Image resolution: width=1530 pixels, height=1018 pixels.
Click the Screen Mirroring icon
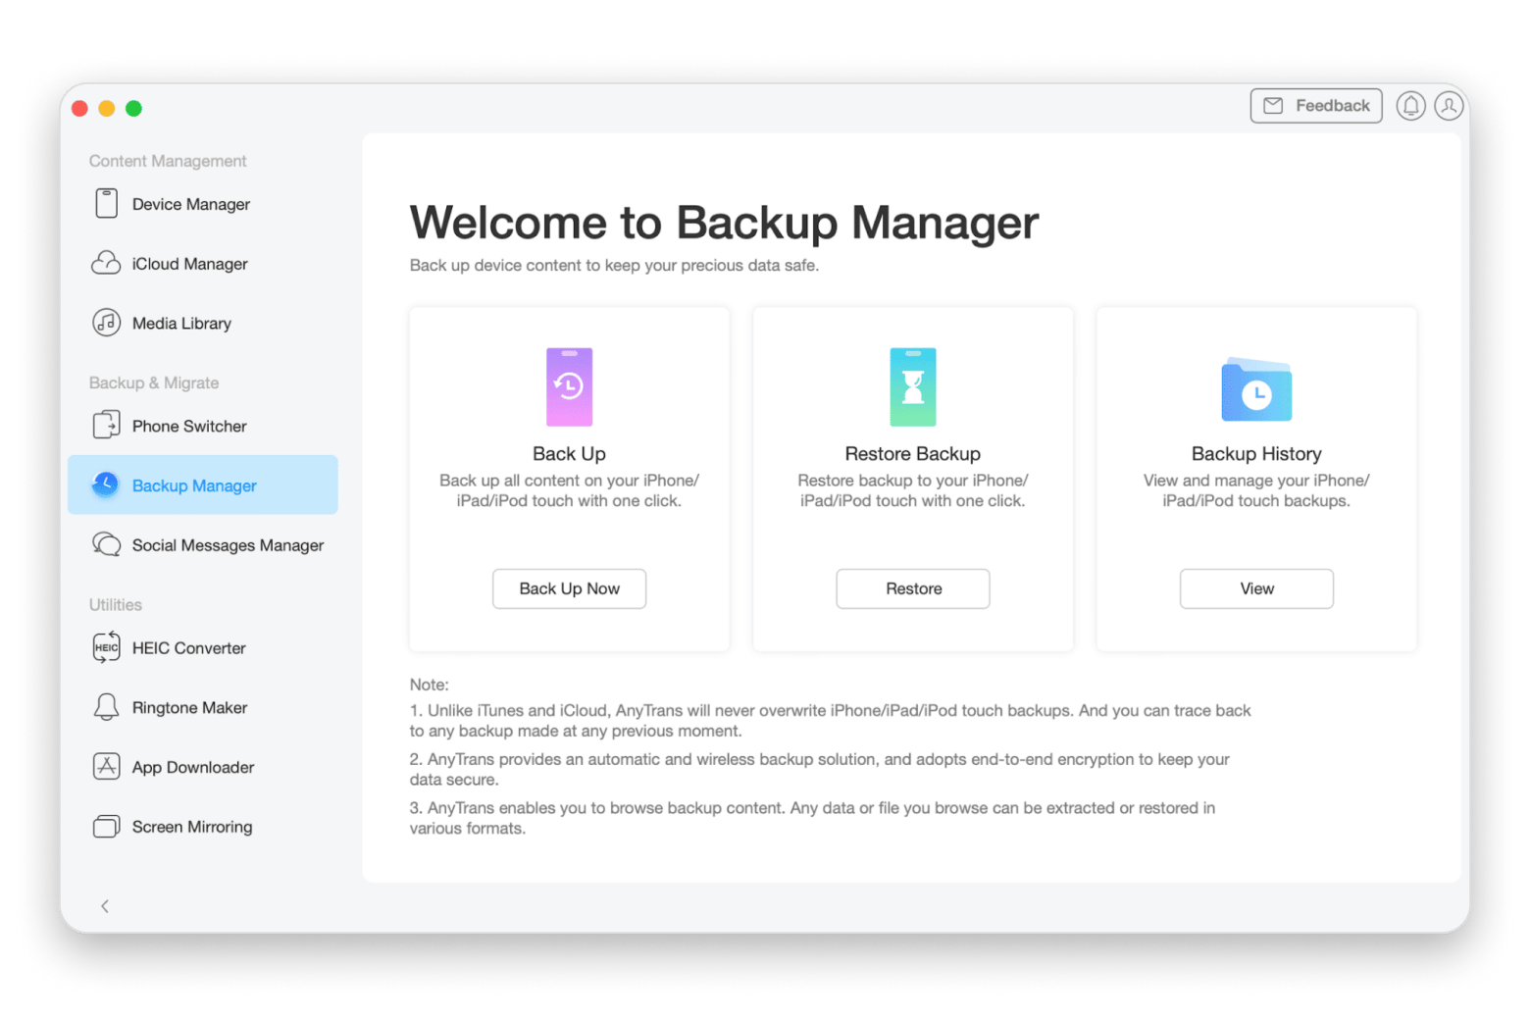pos(106,826)
